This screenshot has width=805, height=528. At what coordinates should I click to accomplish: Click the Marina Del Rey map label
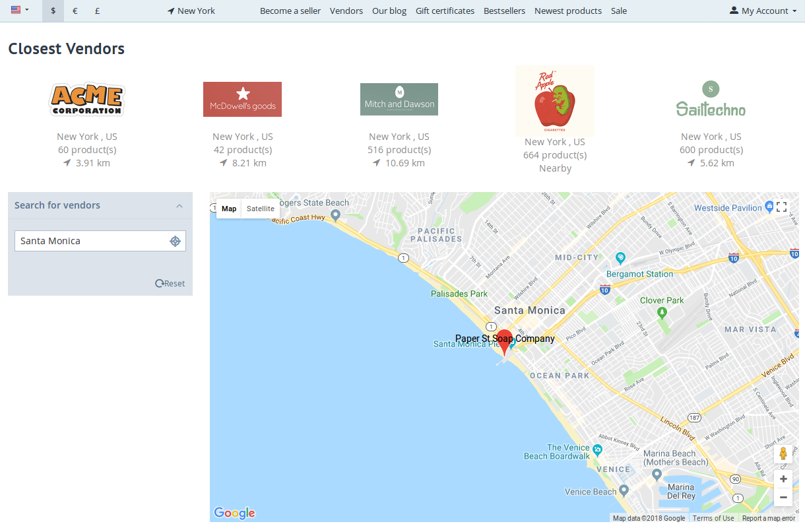coord(681,492)
